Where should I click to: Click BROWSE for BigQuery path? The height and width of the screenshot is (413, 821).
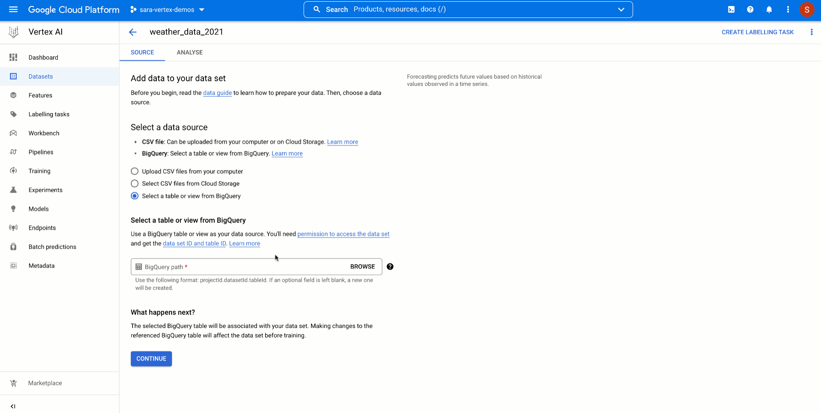363,267
